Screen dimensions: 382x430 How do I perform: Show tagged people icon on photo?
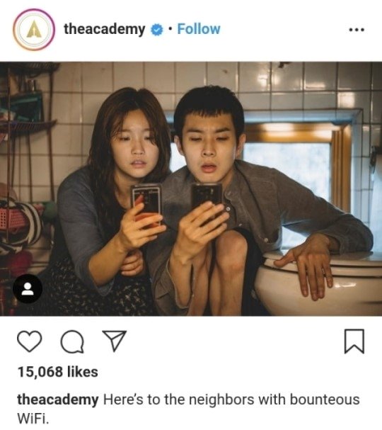click(x=28, y=288)
